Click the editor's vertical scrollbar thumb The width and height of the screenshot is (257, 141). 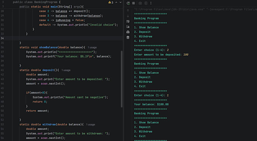click(x=122, y=79)
